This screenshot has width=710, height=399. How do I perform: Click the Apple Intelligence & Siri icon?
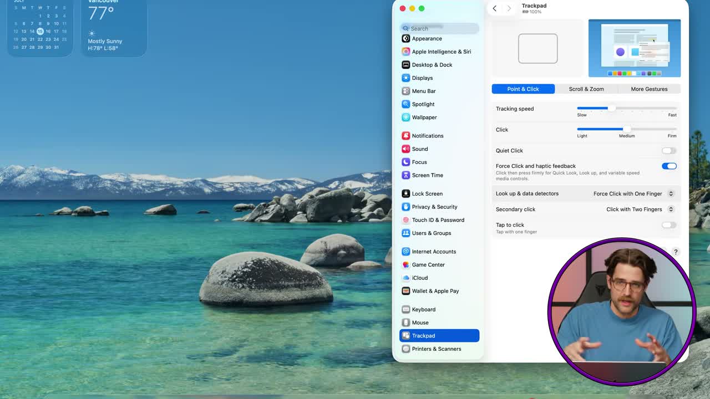[406, 52]
